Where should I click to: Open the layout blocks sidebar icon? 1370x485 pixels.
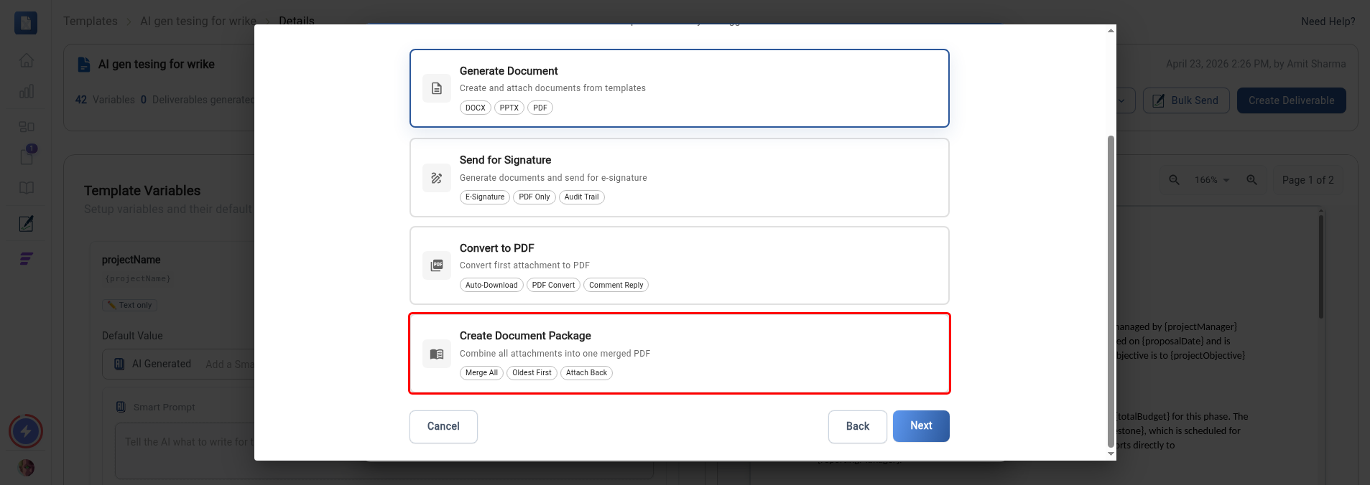point(27,126)
